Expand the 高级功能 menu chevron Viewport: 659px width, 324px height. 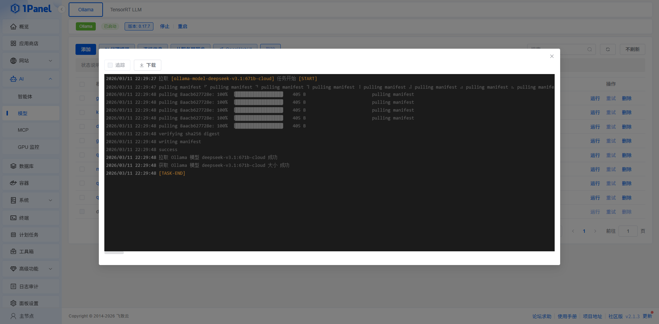tap(50, 269)
